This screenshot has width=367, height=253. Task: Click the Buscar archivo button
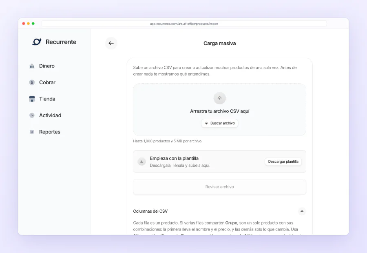coord(219,123)
